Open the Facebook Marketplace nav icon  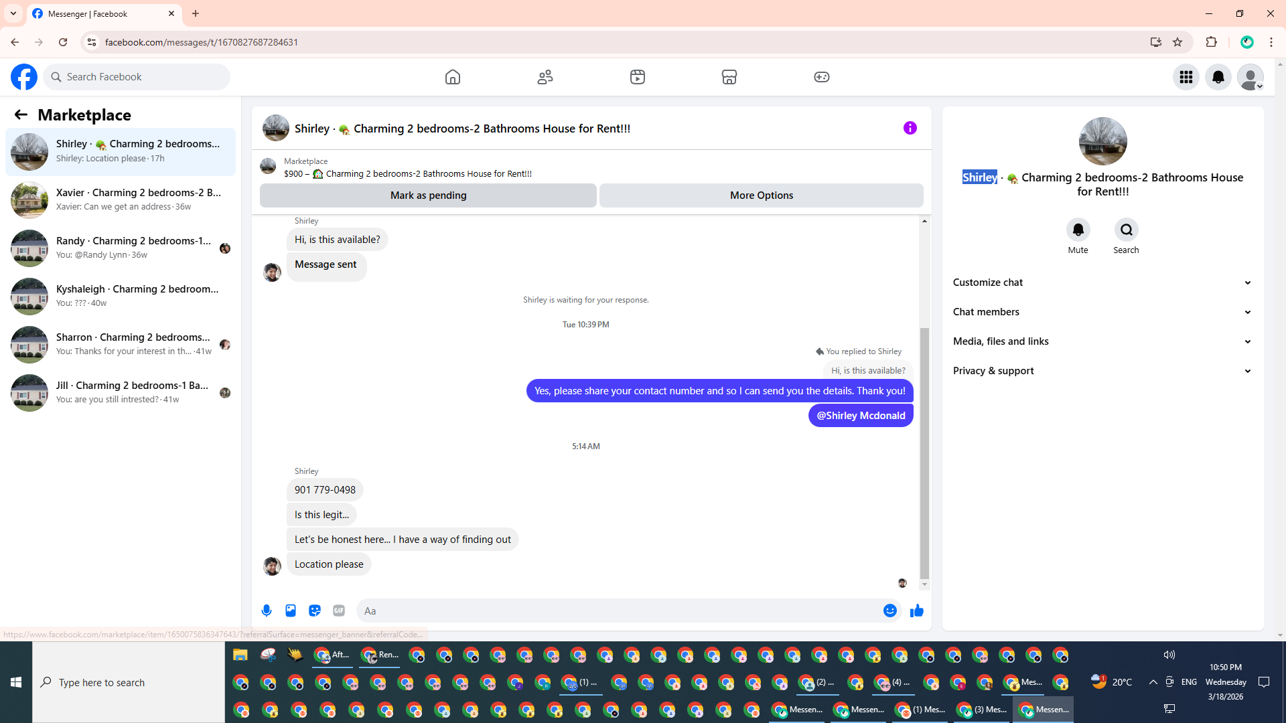(729, 77)
